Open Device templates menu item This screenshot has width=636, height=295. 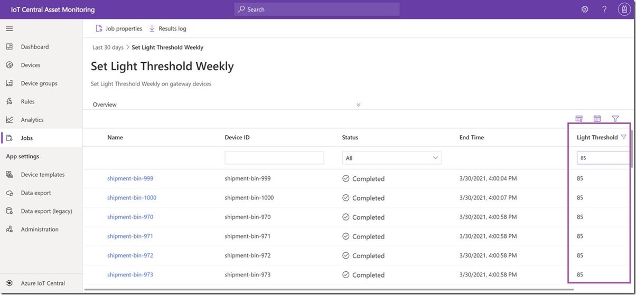click(43, 175)
